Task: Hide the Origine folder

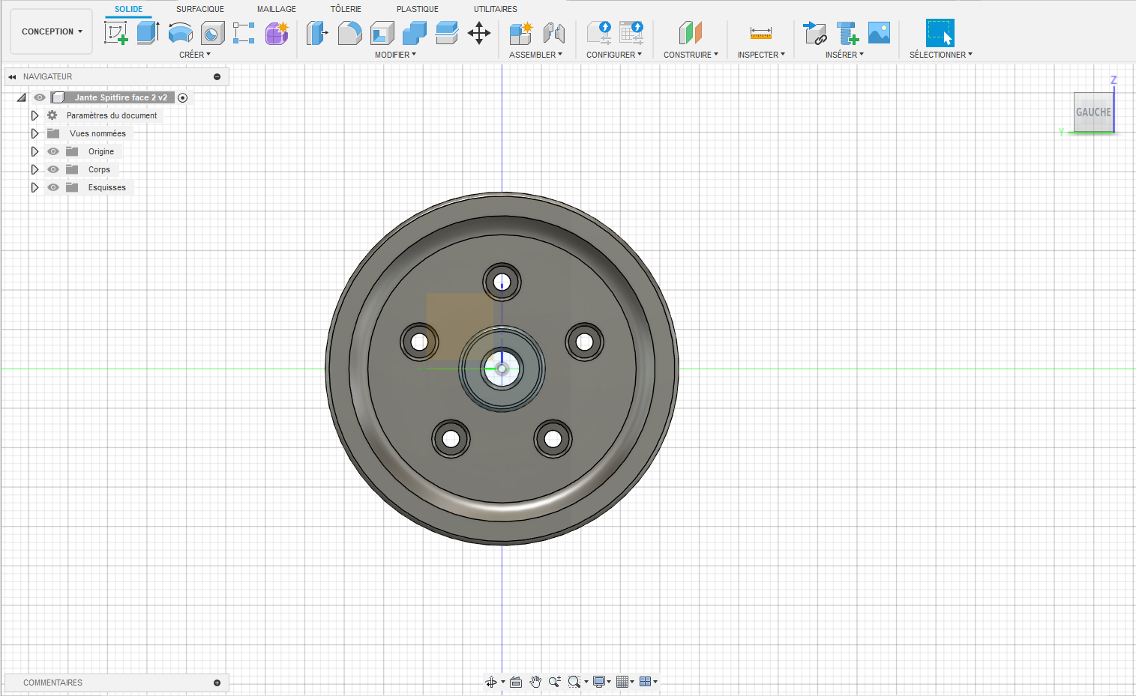Action: pos(53,151)
